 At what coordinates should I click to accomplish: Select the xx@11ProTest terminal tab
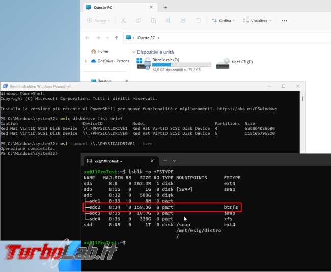[121, 161]
